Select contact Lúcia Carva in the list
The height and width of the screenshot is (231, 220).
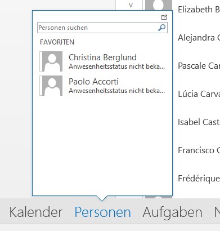click(x=199, y=94)
